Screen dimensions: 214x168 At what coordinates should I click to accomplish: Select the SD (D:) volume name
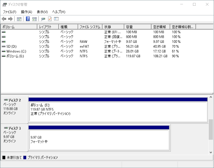[x=11, y=47]
